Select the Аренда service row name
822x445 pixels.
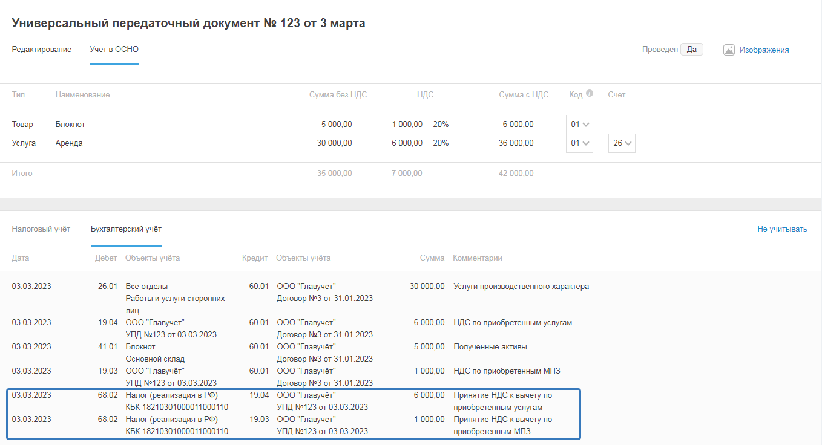pyautogui.click(x=69, y=143)
